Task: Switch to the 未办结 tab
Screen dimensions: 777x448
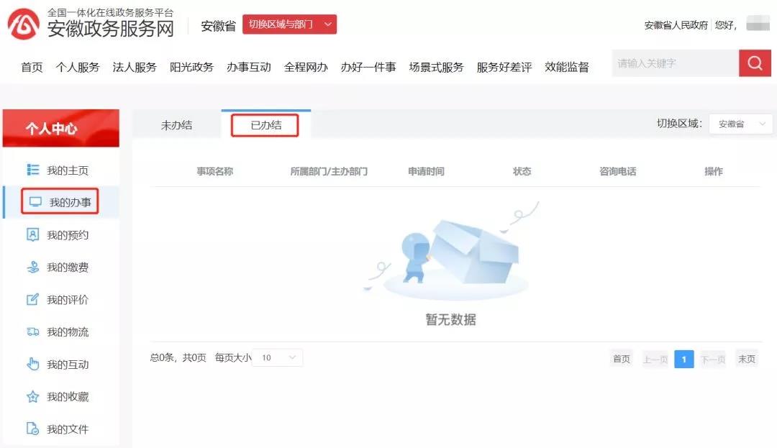Action: pos(176,125)
